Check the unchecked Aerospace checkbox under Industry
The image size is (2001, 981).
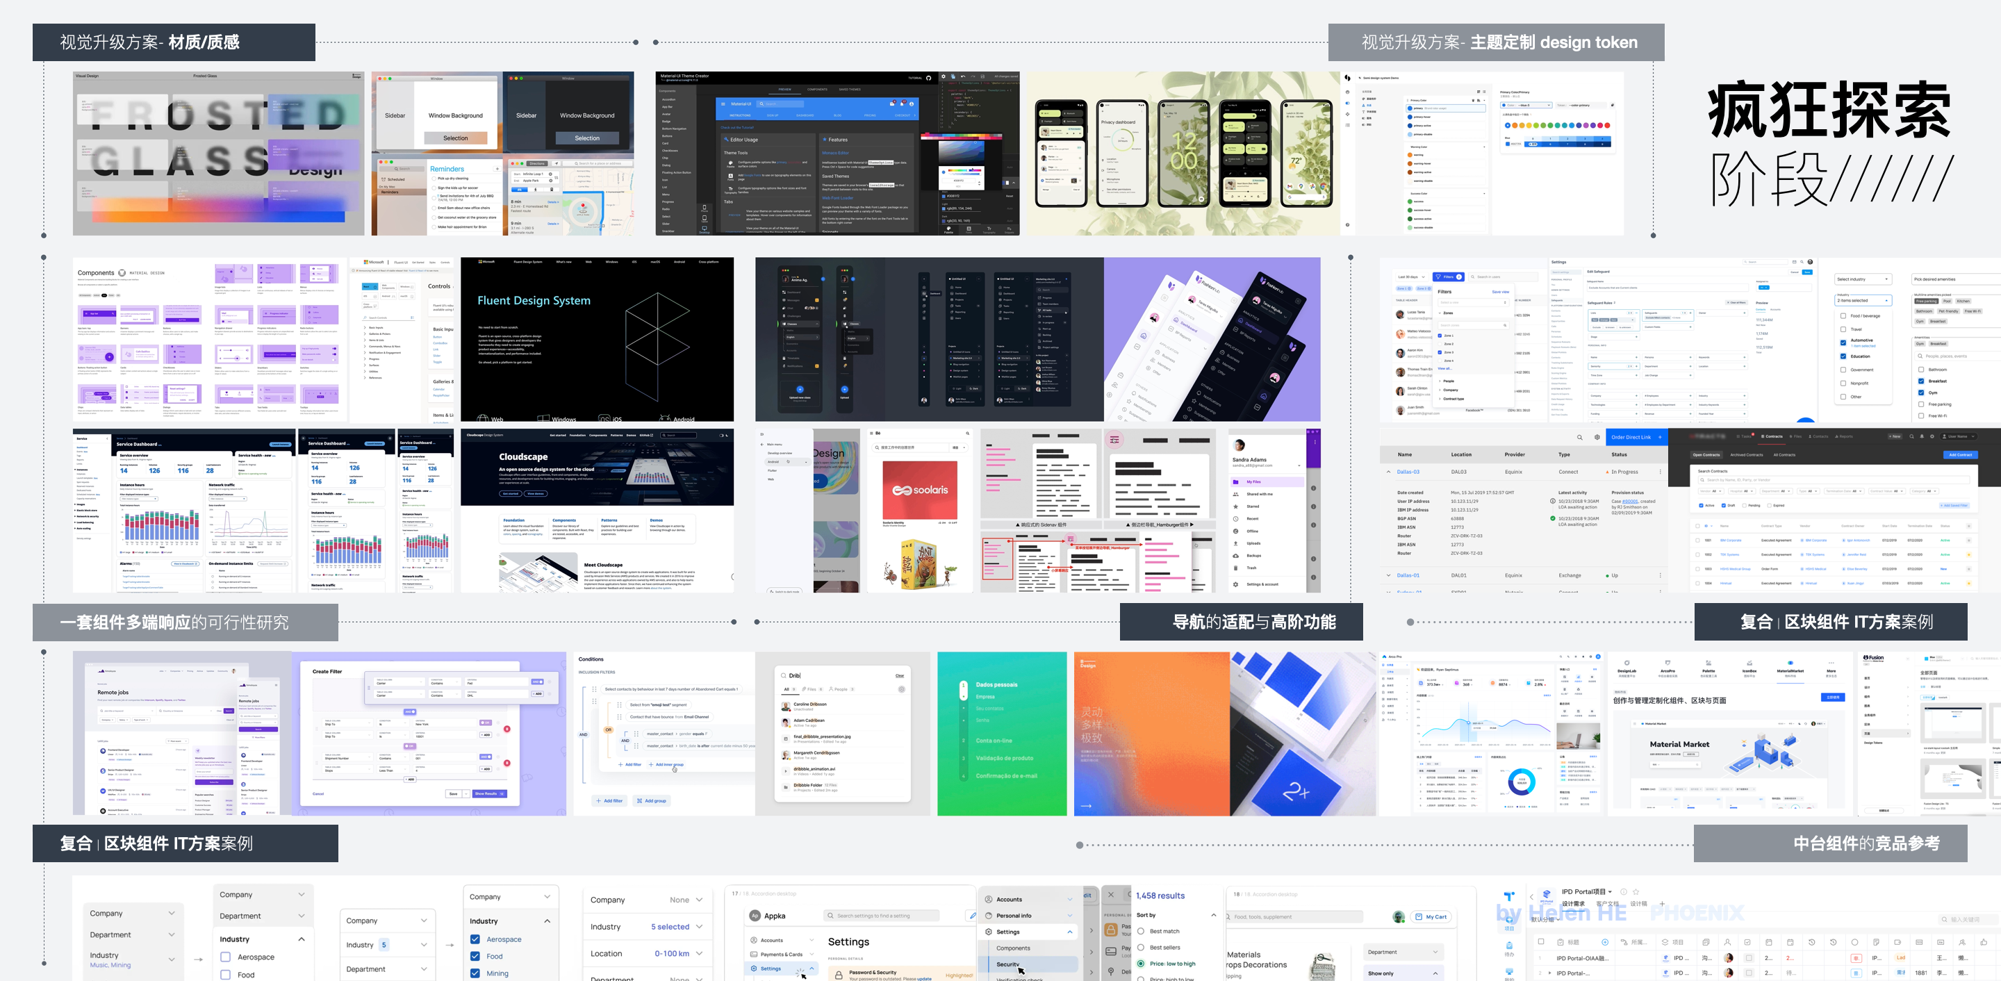coord(225,957)
